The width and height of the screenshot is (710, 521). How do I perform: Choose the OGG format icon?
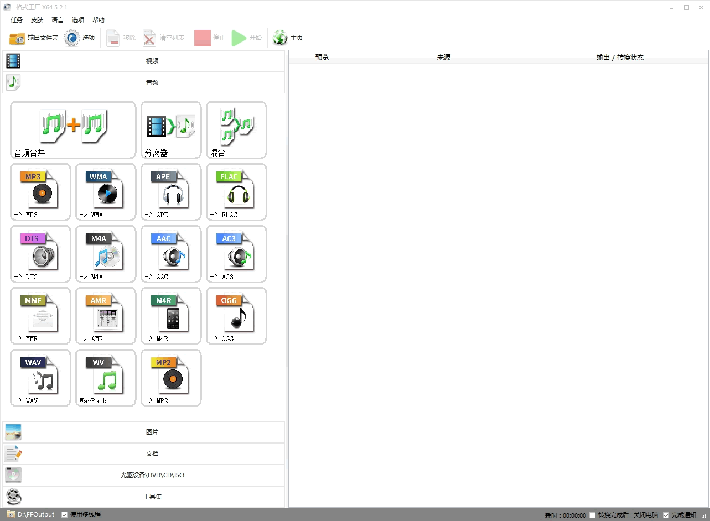pos(236,316)
